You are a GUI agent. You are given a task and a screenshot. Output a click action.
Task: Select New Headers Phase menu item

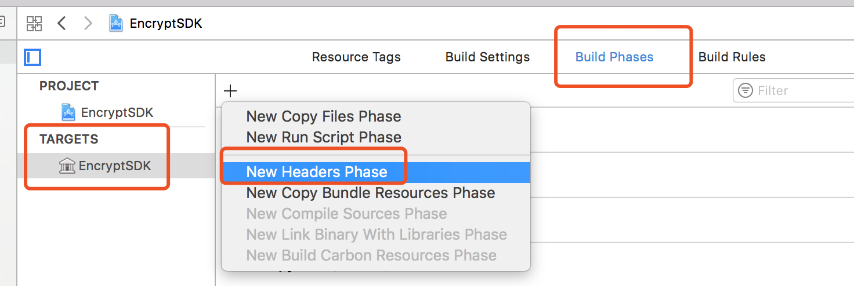(x=317, y=172)
